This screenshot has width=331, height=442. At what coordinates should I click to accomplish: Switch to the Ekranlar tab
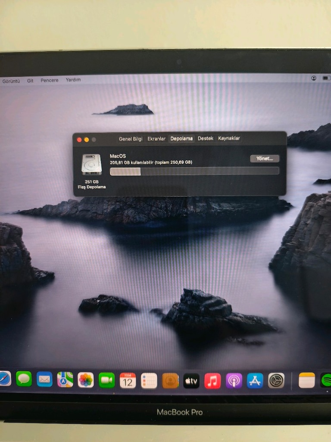156,139
